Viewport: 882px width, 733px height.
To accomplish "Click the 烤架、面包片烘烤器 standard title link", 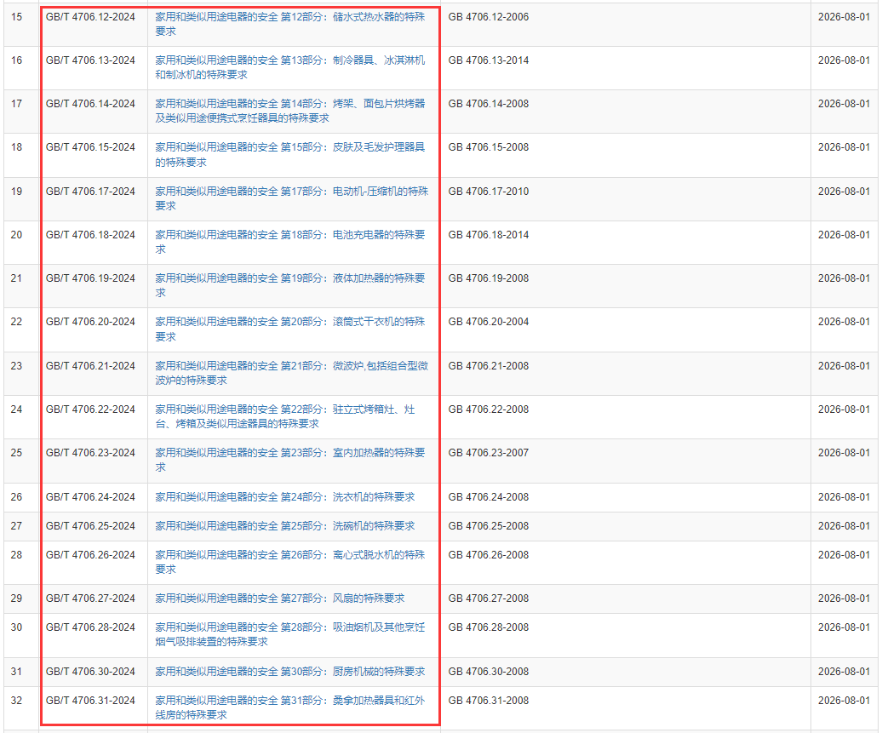I will tap(289, 104).
